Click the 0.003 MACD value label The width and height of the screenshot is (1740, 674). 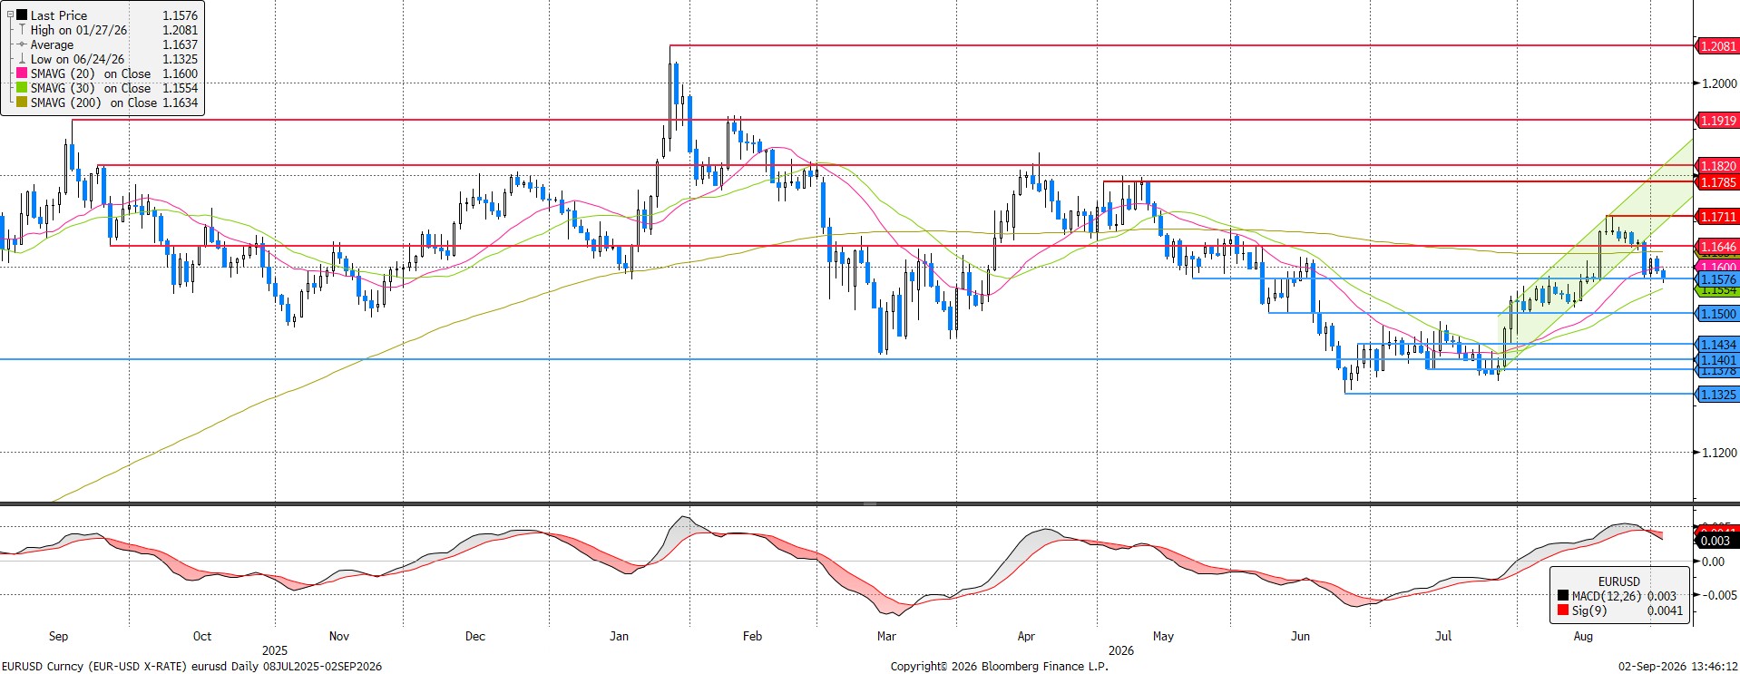(x=1715, y=541)
